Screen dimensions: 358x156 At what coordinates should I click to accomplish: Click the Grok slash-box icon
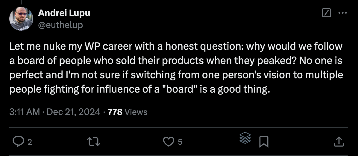pos(326,13)
